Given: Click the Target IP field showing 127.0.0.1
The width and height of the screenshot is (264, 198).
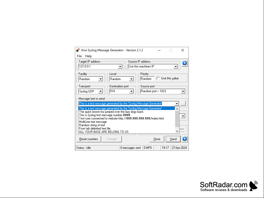Looking at the screenshot, I should pos(98,66).
